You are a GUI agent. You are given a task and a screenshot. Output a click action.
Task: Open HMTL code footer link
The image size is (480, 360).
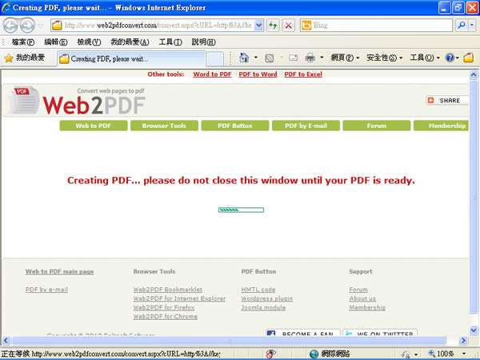click(258, 290)
